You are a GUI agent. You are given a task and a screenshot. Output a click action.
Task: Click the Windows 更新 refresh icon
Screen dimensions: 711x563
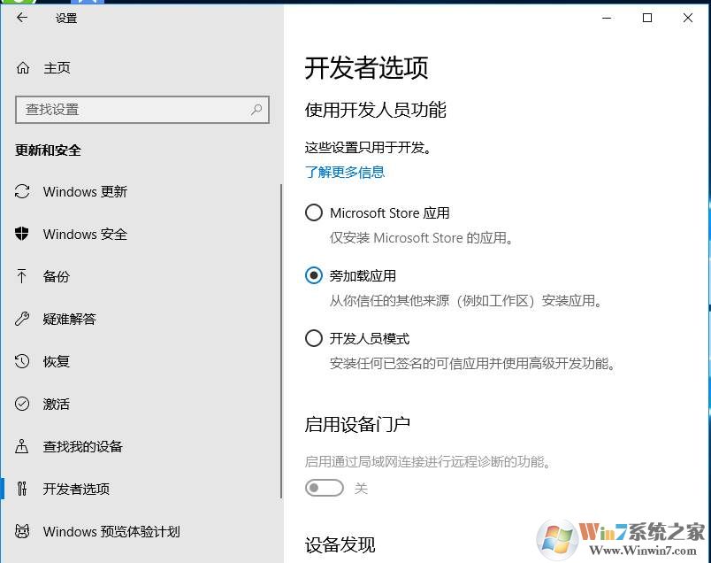[22, 191]
